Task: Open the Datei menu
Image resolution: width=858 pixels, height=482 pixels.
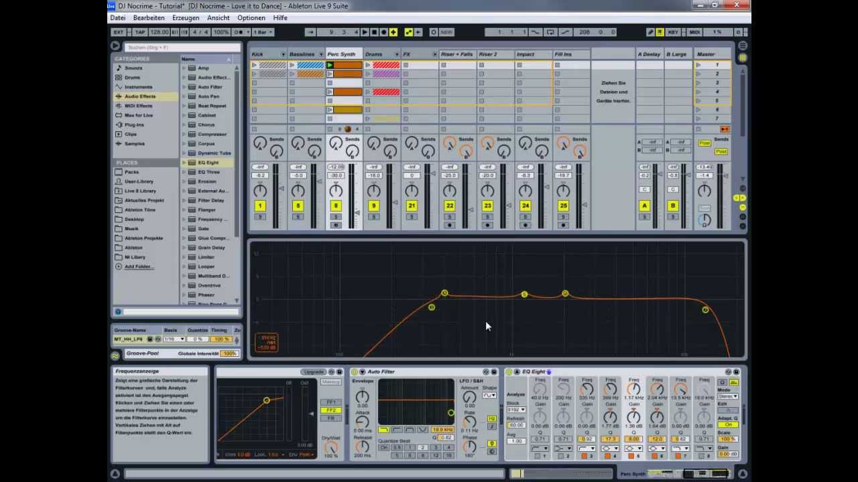Action: point(117,18)
